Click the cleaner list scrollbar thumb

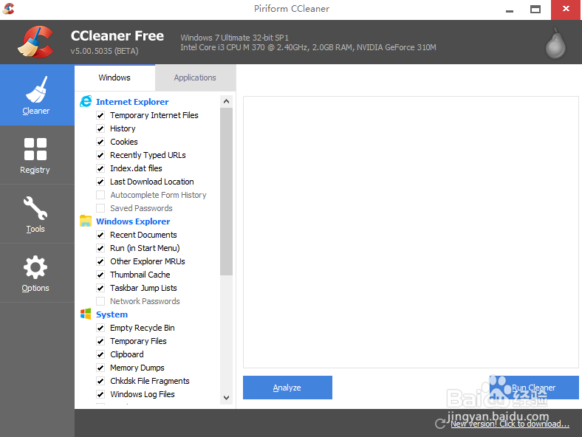(x=227, y=191)
